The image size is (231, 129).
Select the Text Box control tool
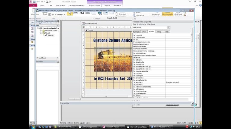[x=75, y=13]
